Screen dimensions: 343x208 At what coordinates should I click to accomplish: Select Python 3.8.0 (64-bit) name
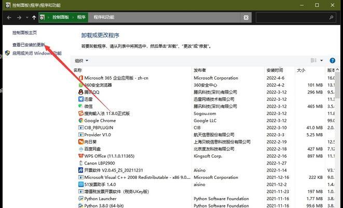104,206
